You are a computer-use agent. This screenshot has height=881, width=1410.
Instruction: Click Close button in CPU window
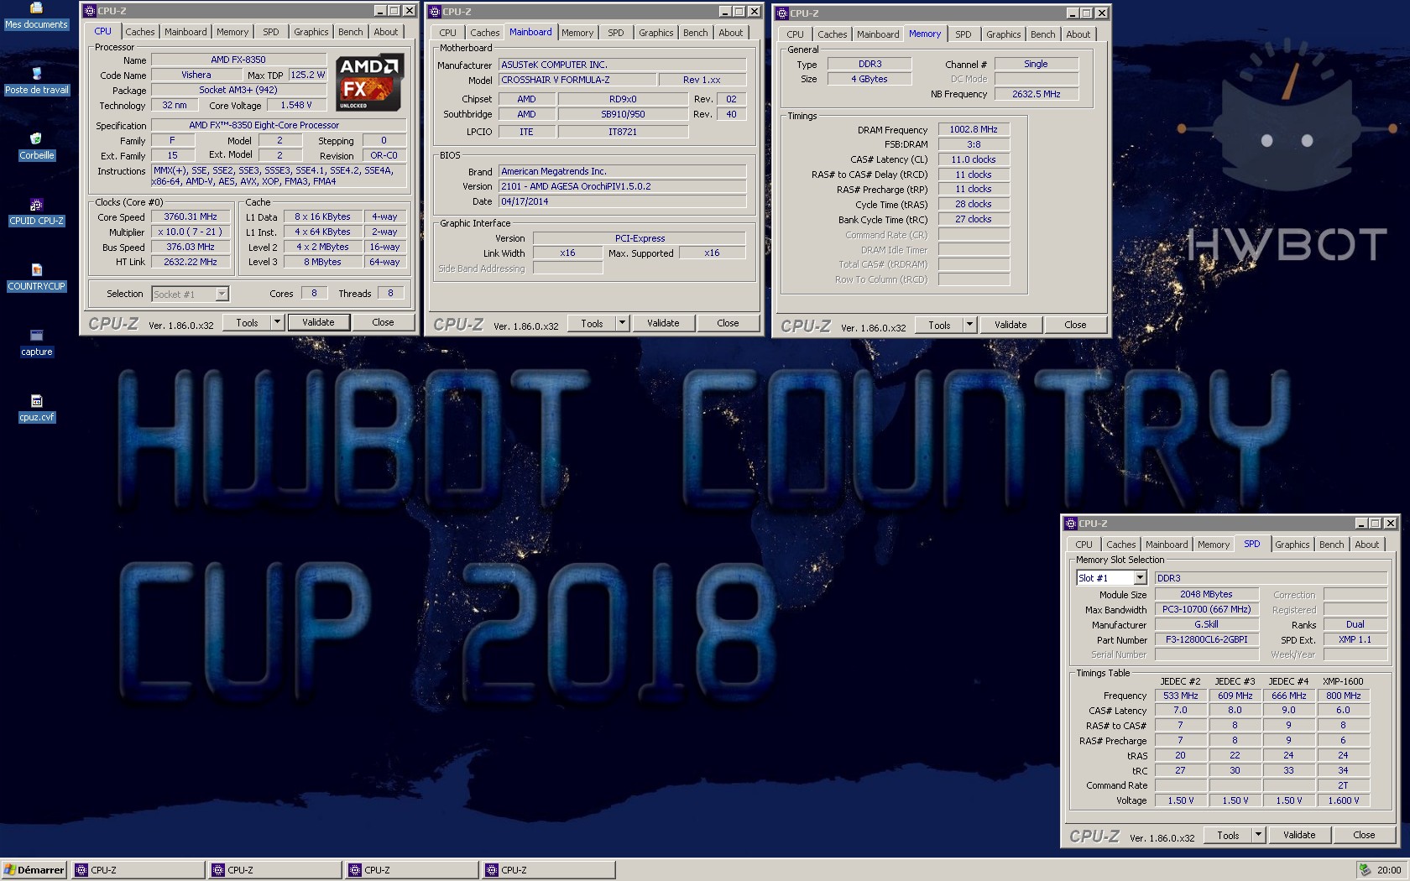pos(383,322)
